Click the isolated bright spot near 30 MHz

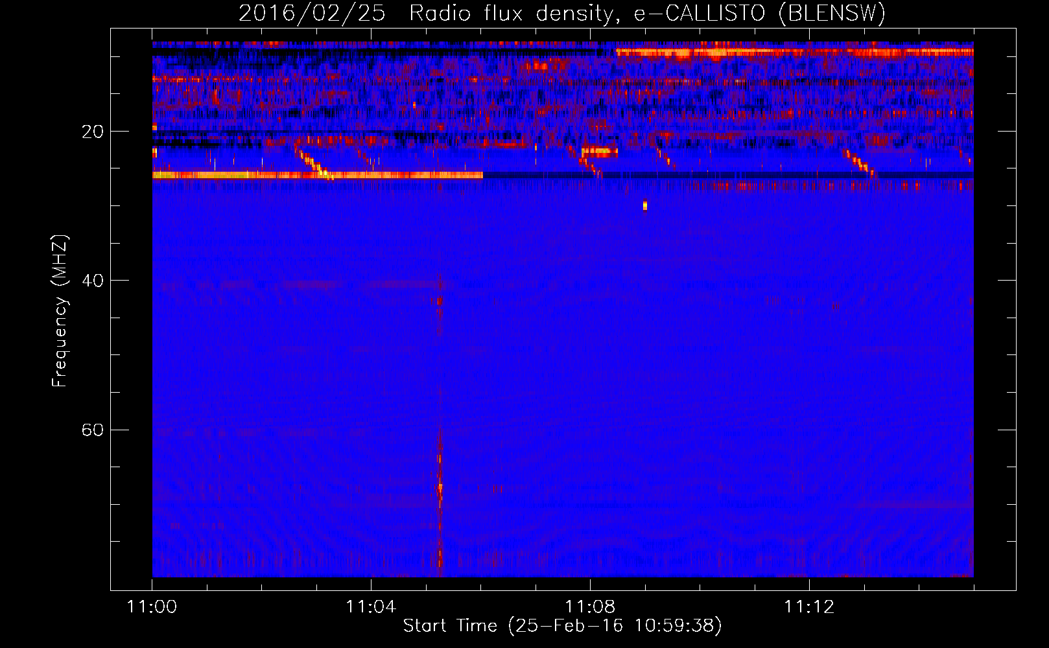(x=644, y=206)
